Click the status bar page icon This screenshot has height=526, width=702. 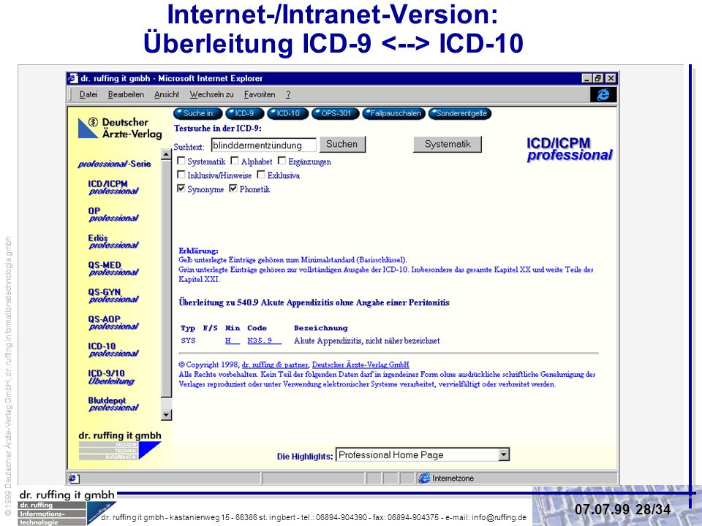[x=74, y=478]
